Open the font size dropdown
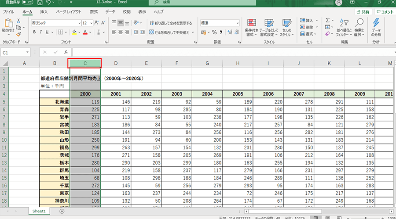The width and height of the screenshot is (396, 219). tap(91, 23)
